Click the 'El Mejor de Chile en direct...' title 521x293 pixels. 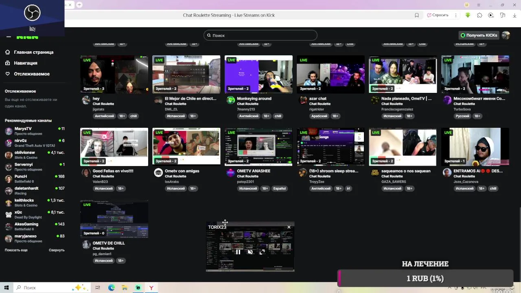[190, 98]
